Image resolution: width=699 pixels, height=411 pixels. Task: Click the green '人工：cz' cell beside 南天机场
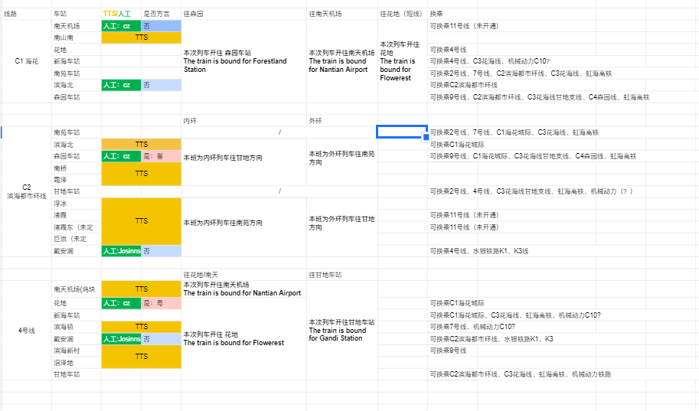[121, 26]
